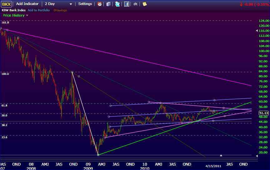
Task: Select the white trendline's top anchor at 100.0 level
Action: tap(72, 72)
